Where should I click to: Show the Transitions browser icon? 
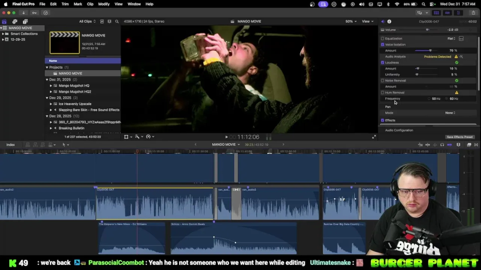pyautogui.click(x=476, y=145)
